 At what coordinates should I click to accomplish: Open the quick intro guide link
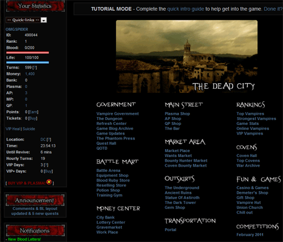tap(186, 9)
